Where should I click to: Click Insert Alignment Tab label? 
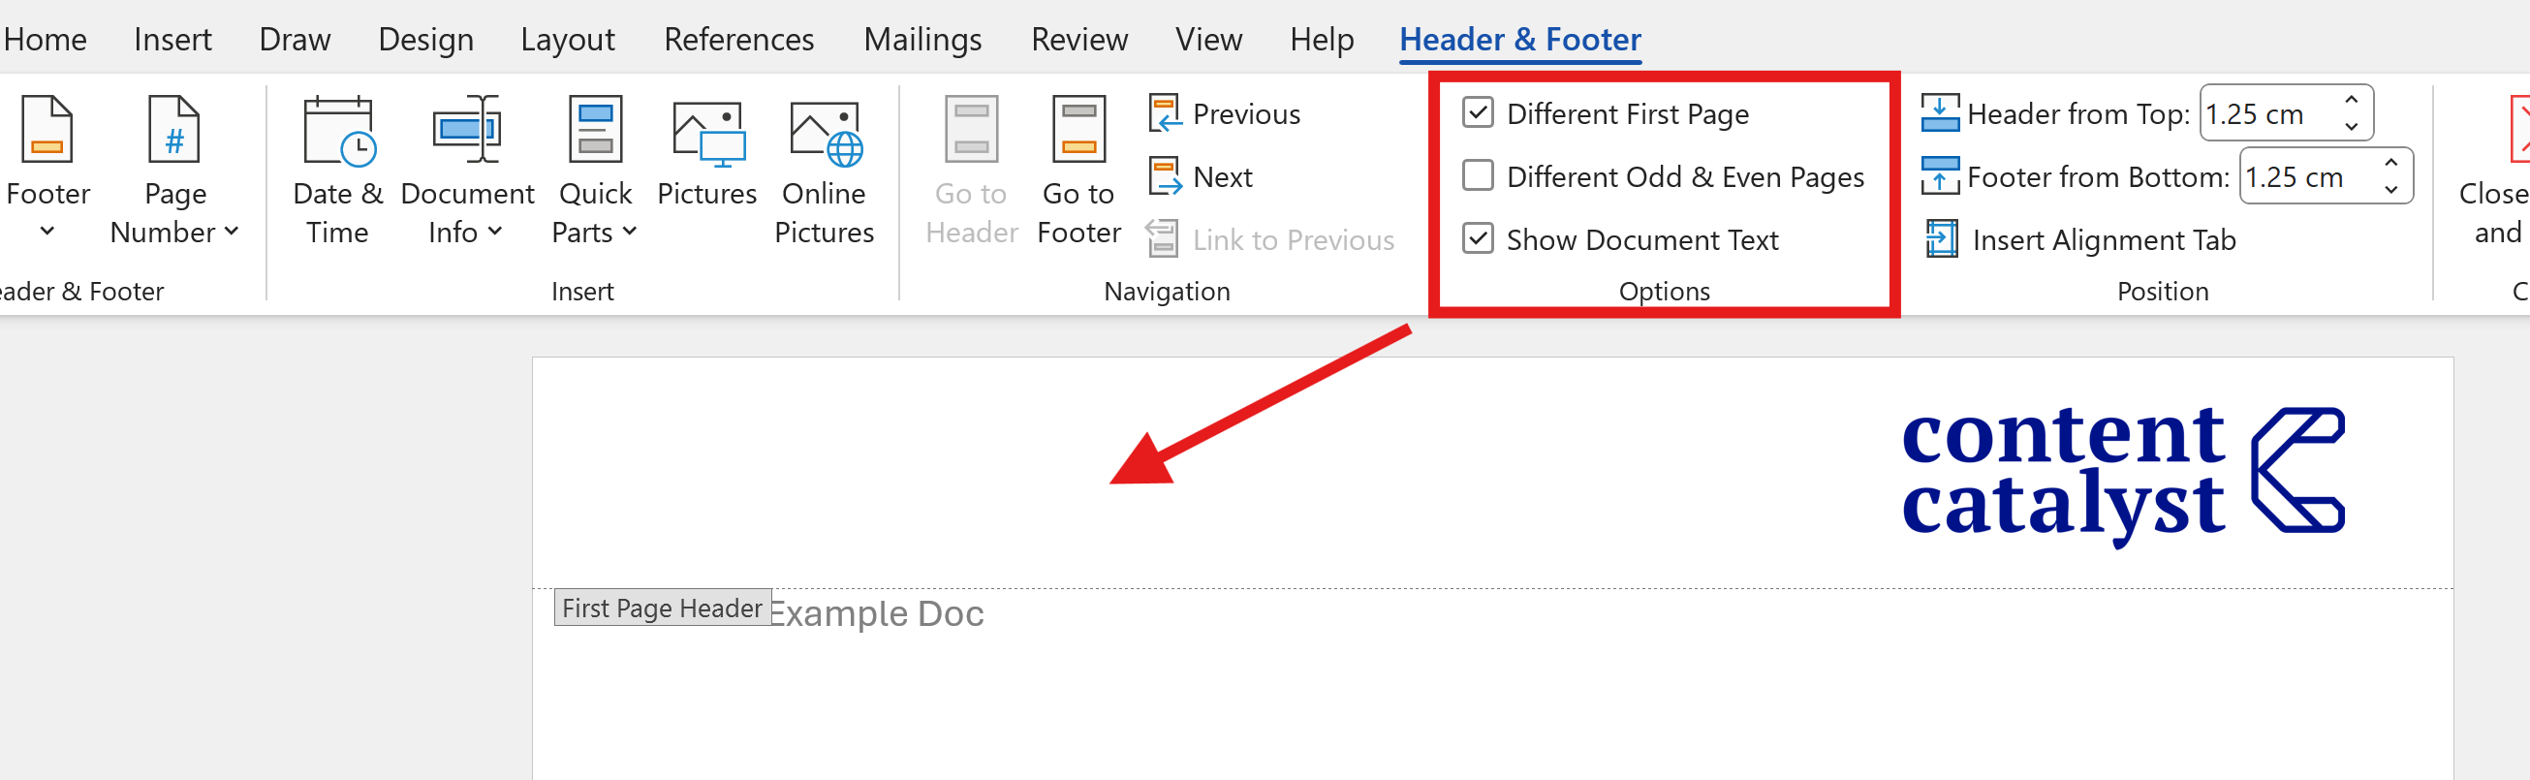tap(2104, 239)
